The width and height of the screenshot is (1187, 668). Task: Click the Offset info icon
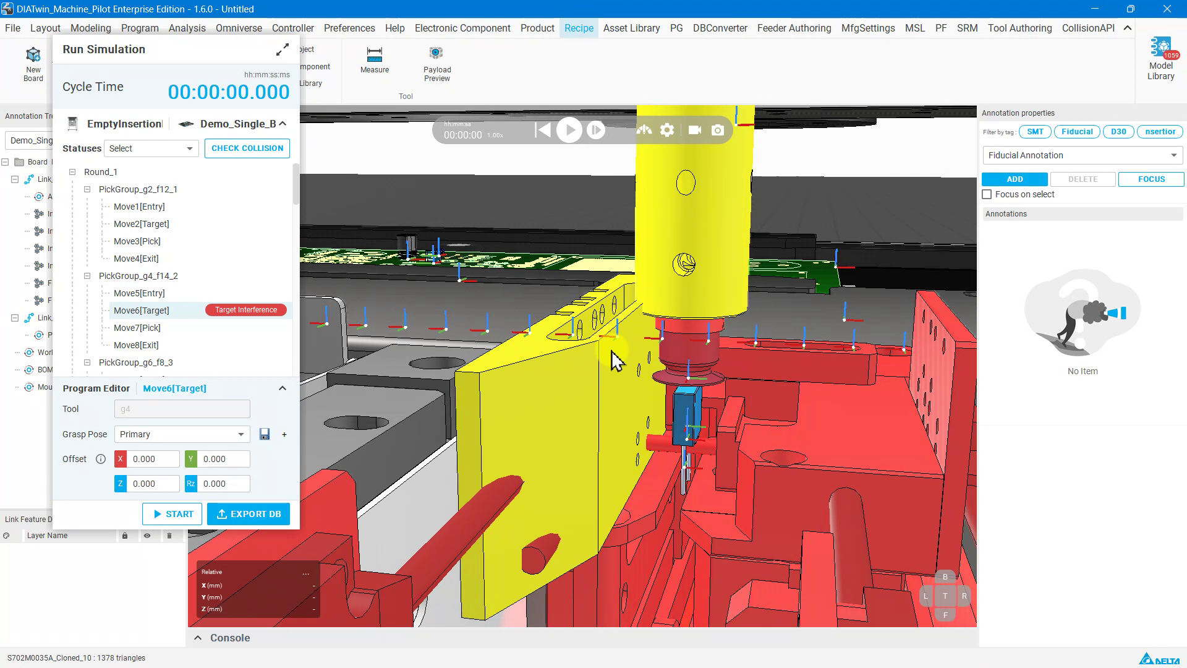pyautogui.click(x=101, y=459)
